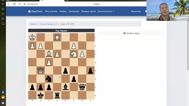The image size is (189, 106).
Task: Select the black bishop on d7
Action: point(66,87)
